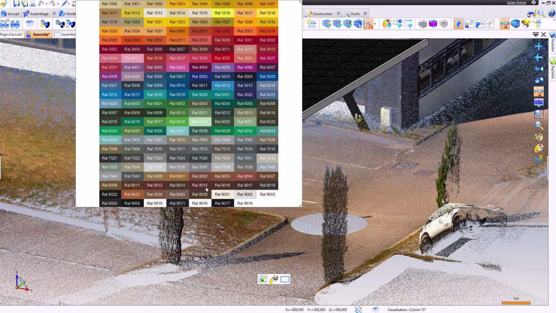Expand the Construction tab dropdown arrow
This screenshot has width=556, height=313.
338,13
